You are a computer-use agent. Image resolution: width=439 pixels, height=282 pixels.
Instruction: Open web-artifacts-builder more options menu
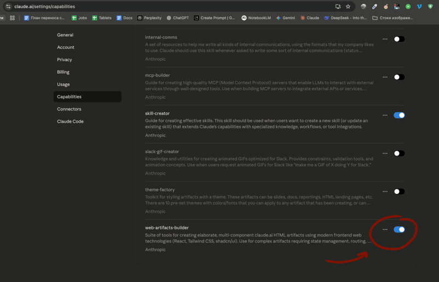385,229
